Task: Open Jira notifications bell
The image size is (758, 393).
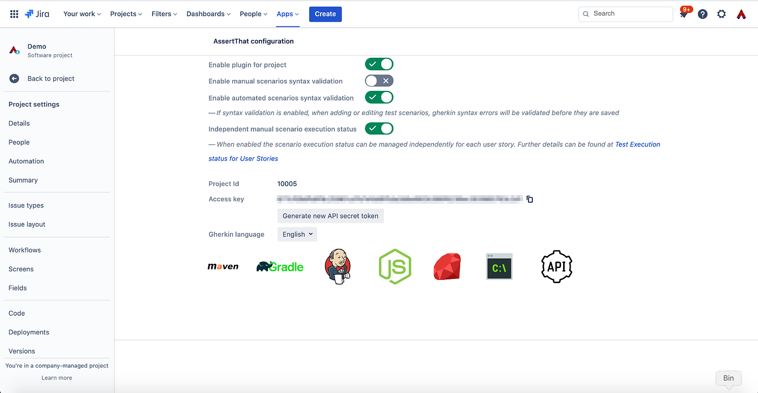Action: 683,14
